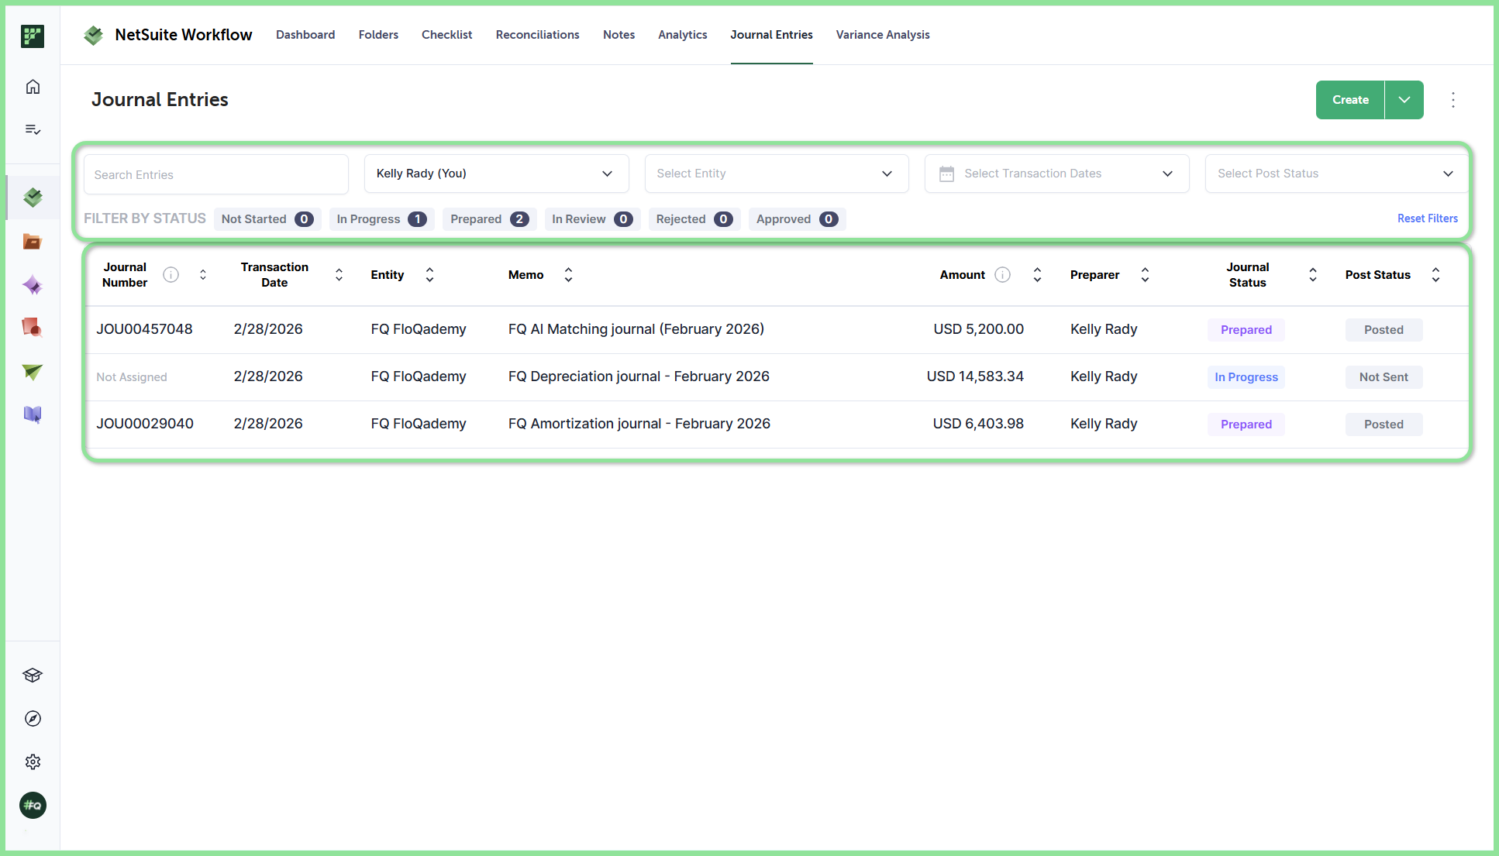1499x856 pixels.
Task: Sort by Post Status column arrows
Action: [1436, 275]
